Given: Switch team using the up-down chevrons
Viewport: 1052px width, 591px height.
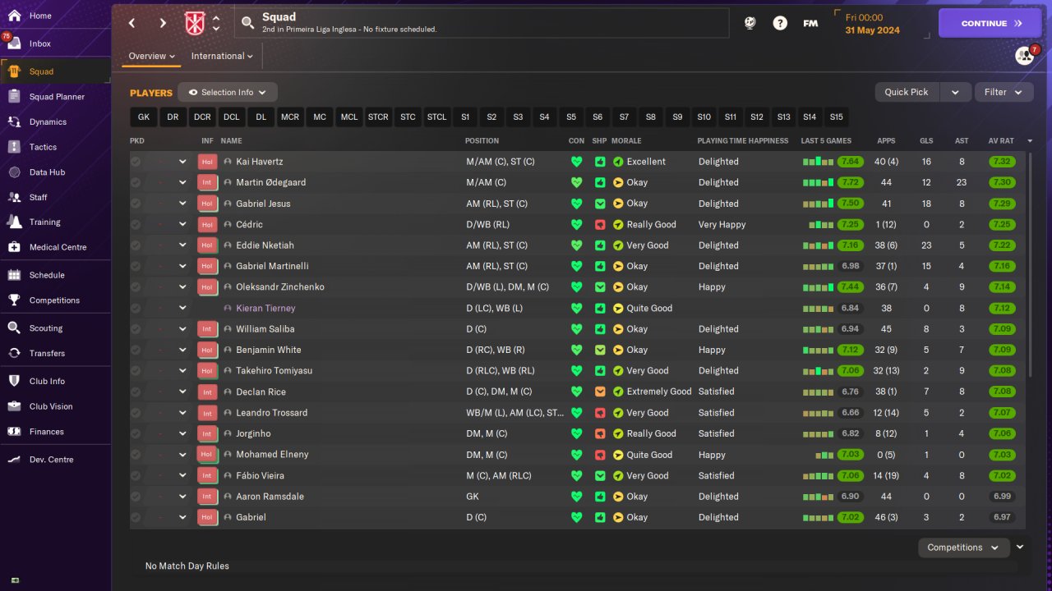Looking at the screenshot, I should tap(216, 23).
